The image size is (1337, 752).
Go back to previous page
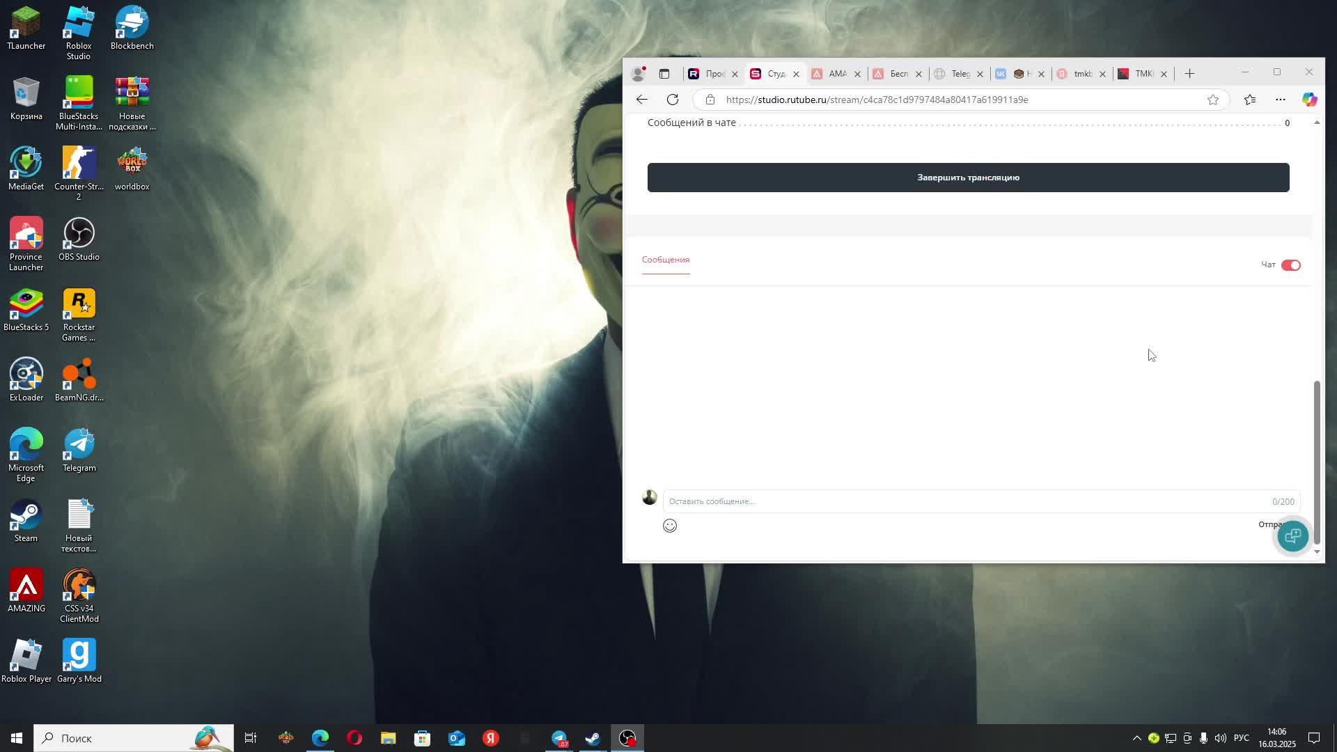641,100
